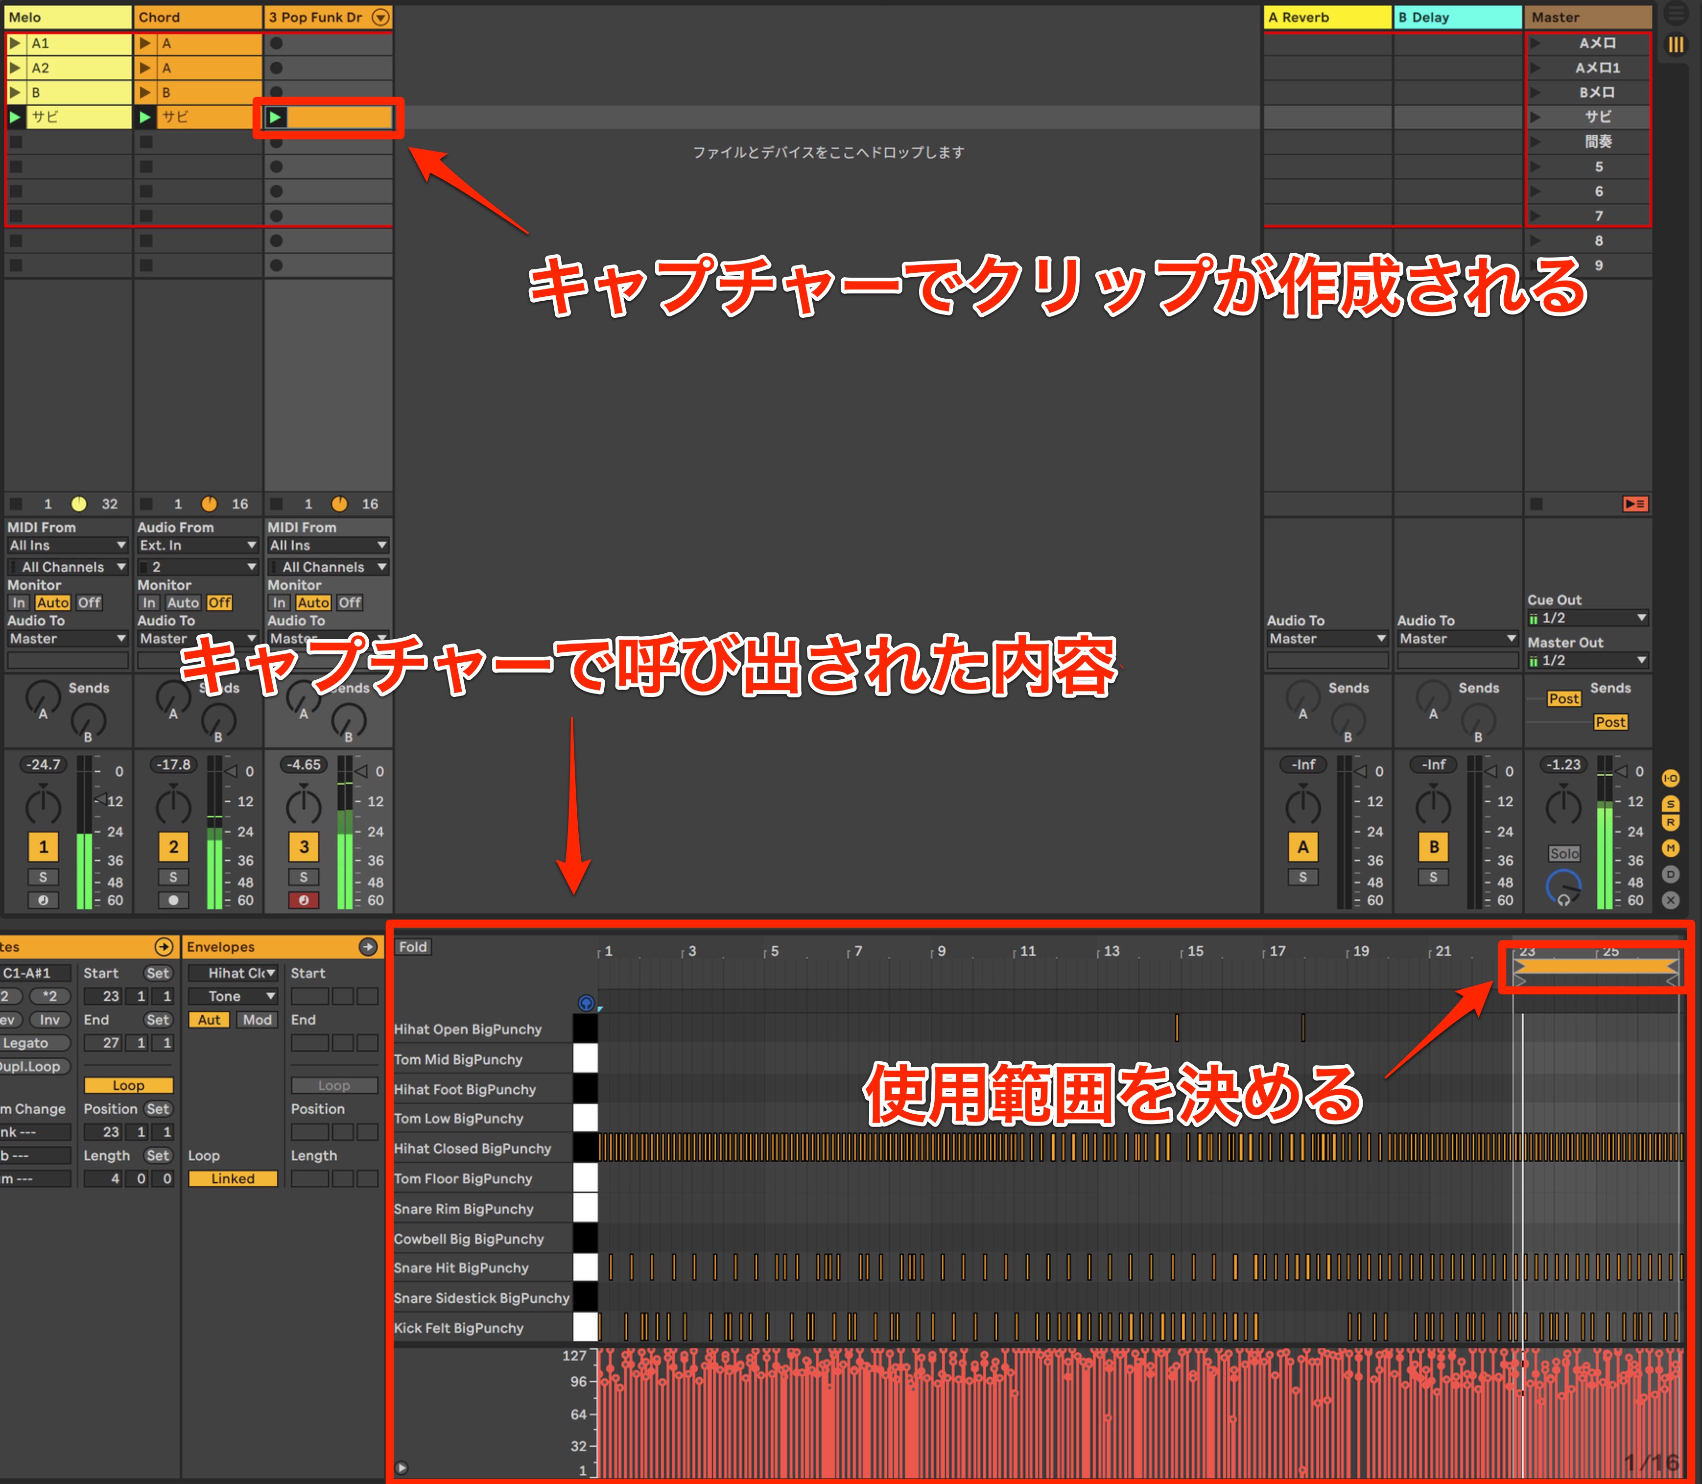Launch the A2 clip in Melo track
This screenshot has height=1484, width=1702.
point(16,68)
